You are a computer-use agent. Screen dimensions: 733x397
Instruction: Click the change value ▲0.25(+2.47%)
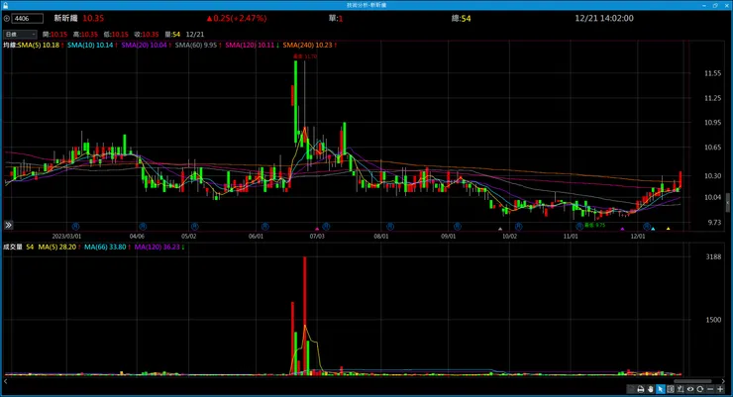pos(237,18)
